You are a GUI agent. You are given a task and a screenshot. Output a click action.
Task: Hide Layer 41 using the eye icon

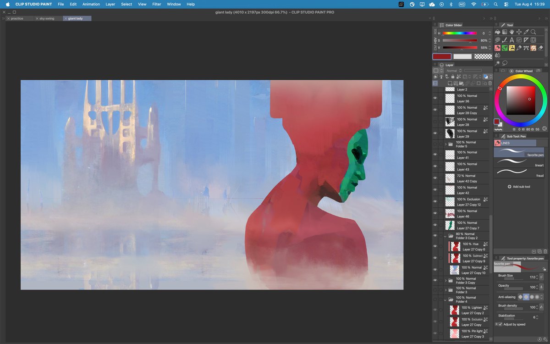[x=435, y=155]
